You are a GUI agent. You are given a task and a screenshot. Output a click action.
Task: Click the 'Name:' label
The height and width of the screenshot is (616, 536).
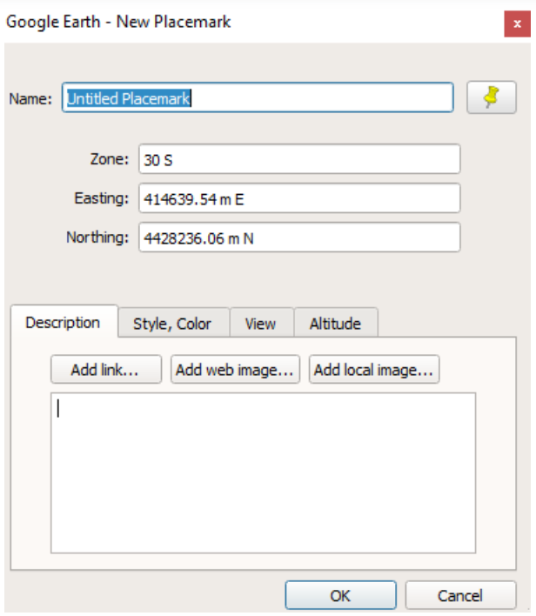tap(30, 98)
